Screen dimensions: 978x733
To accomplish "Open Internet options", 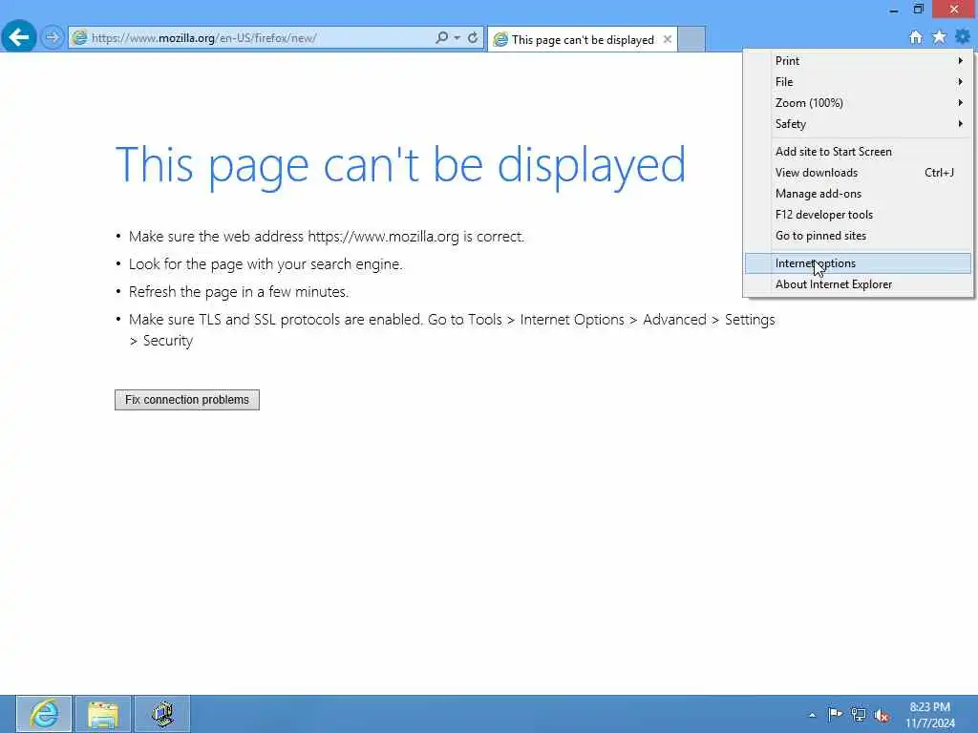I will 859,263.
